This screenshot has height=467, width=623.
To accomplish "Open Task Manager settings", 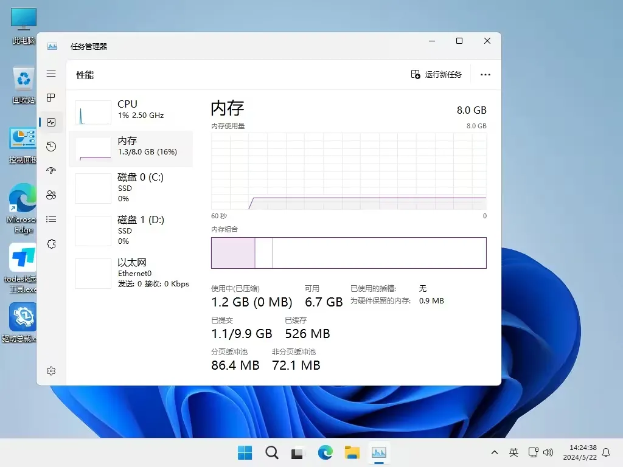I will [51, 370].
